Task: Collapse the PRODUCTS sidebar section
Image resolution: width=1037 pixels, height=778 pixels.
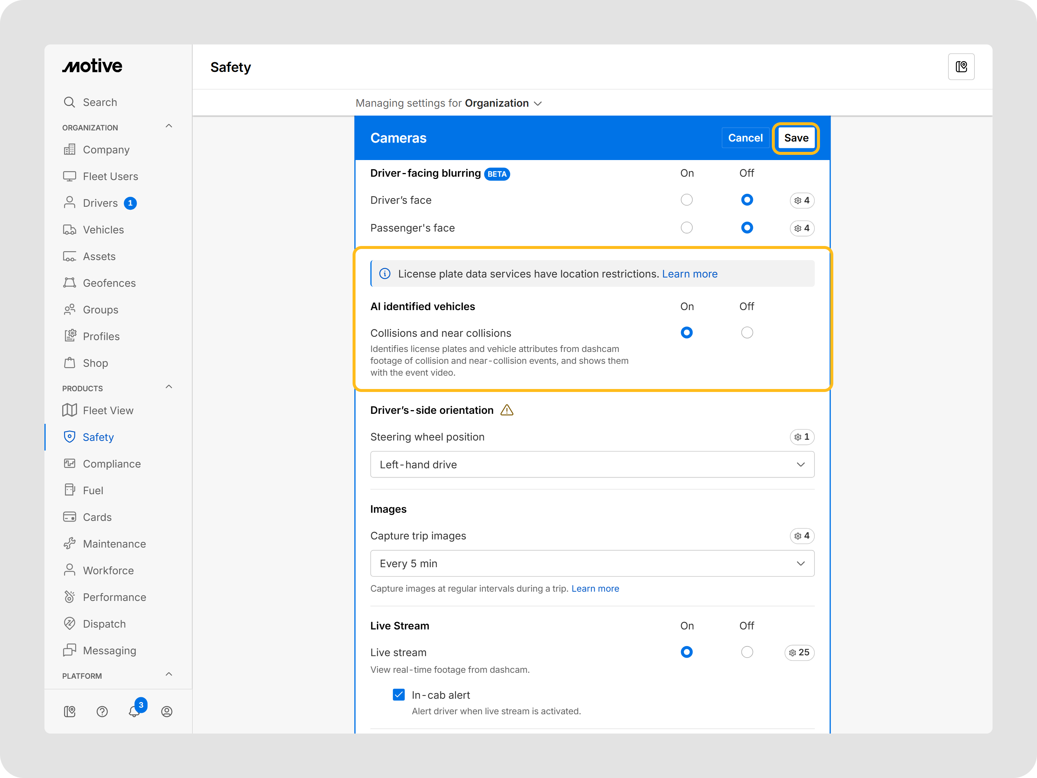Action: coord(169,387)
